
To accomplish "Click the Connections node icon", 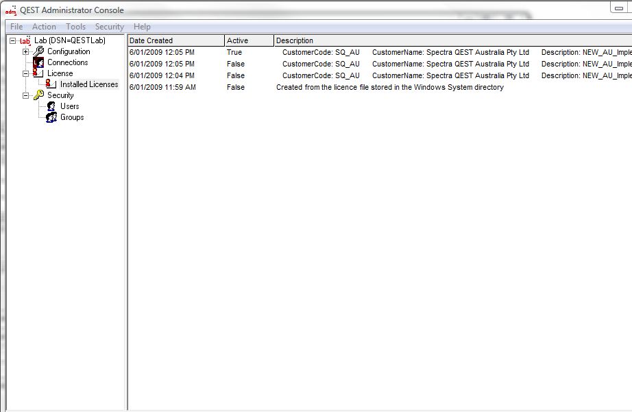I will pos(38,62).
